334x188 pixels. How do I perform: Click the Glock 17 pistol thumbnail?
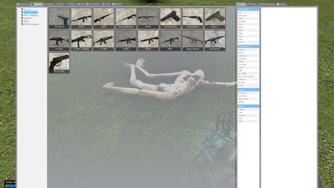(x=215, y=18)
